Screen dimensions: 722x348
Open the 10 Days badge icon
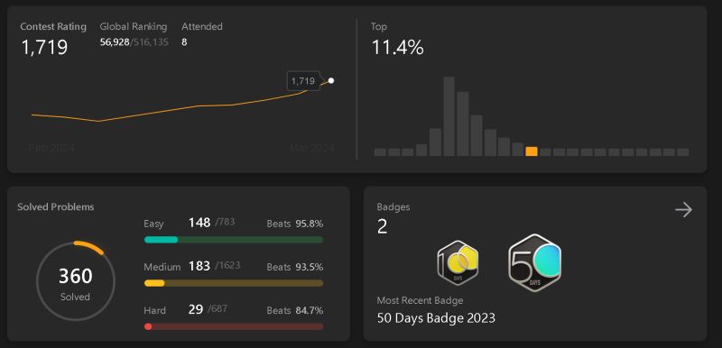point(458,263)
